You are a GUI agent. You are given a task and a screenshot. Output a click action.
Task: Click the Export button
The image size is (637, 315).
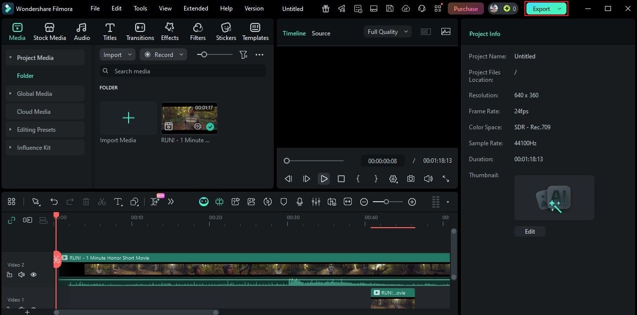pos(546,8)
